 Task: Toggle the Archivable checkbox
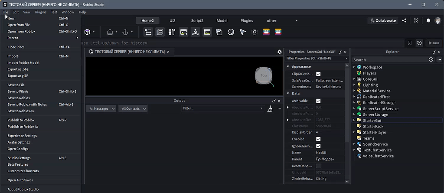318,101
